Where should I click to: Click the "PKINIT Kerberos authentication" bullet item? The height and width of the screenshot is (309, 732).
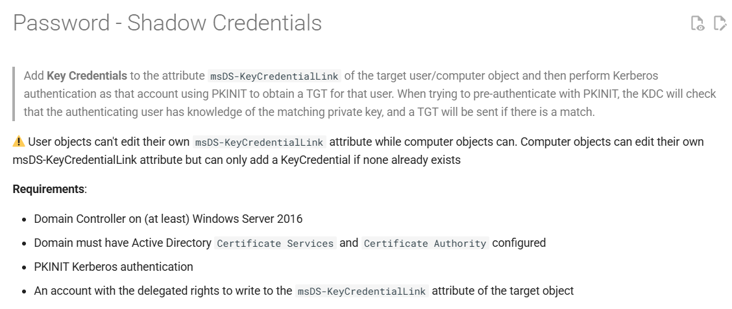[x=114, y=266]
